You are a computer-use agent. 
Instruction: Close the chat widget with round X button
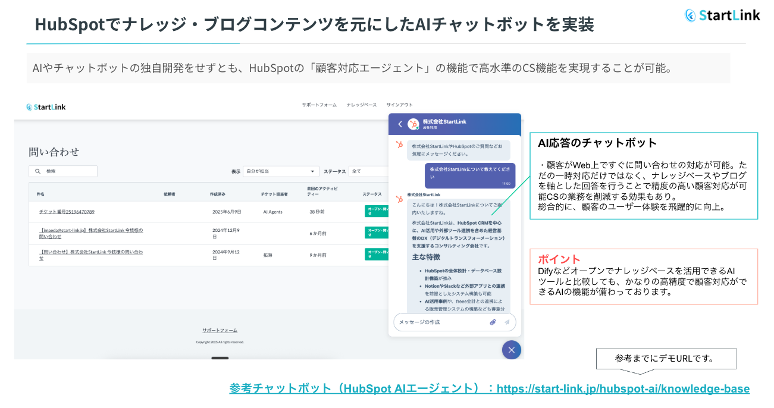click(x=511, y=350)
